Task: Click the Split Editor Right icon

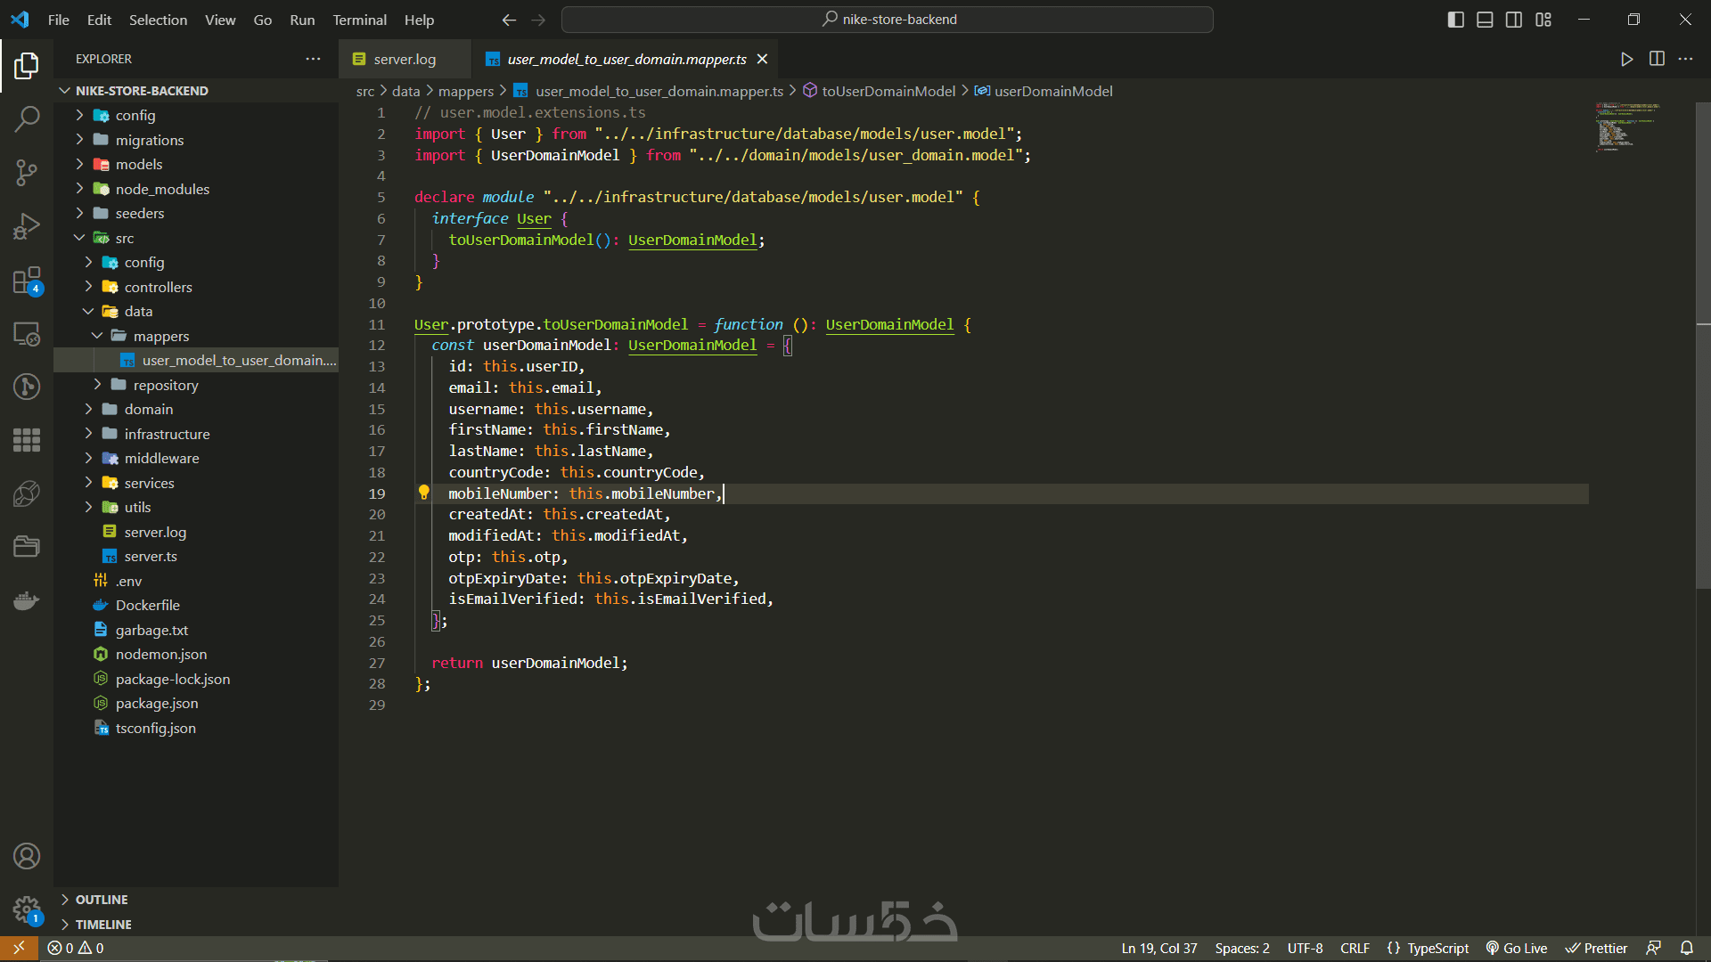Action: [1657, 59]
